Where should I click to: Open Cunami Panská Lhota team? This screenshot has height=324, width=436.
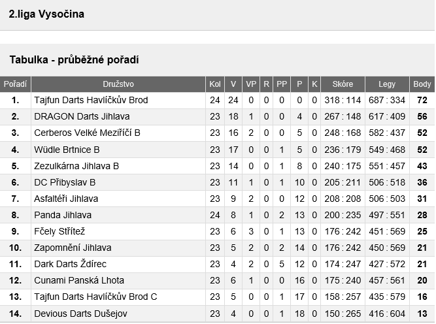coord(76,280)
